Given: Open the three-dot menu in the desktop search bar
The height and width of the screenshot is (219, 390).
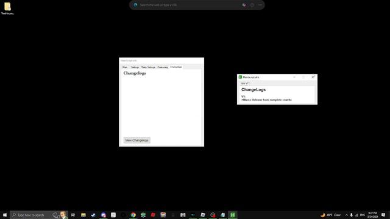Looking at the screenshot, I should pyautogui.click(x=260, y=5).
